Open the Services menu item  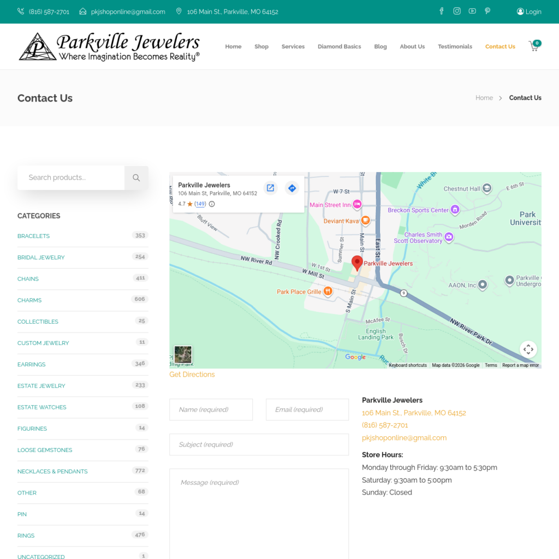[x=293, y=46]
